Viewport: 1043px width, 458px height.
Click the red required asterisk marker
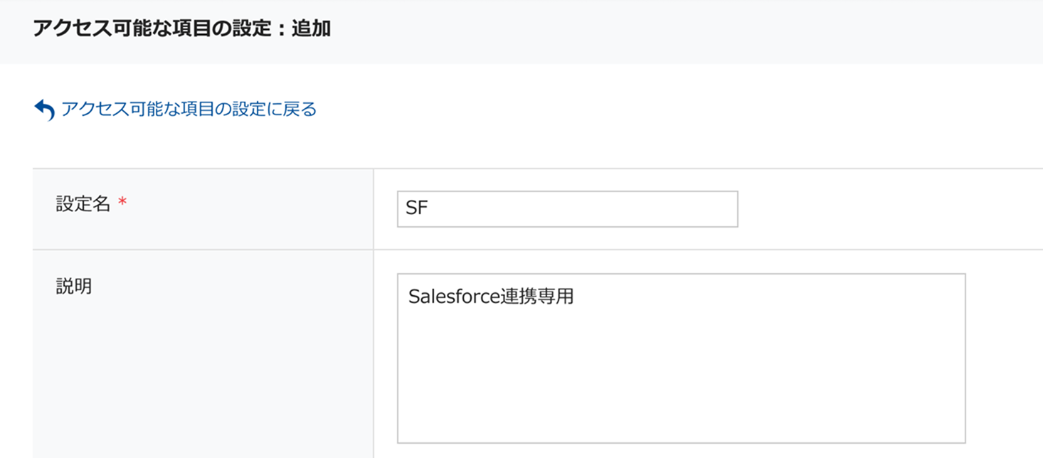pos(122,204)
